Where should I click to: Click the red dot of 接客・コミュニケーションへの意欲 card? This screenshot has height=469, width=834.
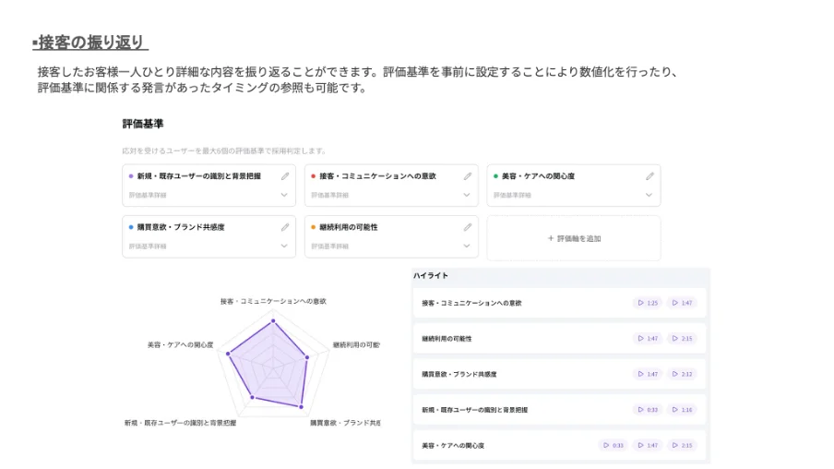click(314, 176)
